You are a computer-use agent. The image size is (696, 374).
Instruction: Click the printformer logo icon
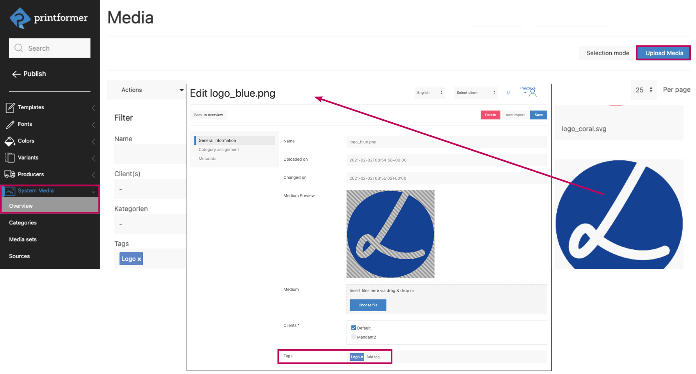pyautogui.click(x=20, y=18)
